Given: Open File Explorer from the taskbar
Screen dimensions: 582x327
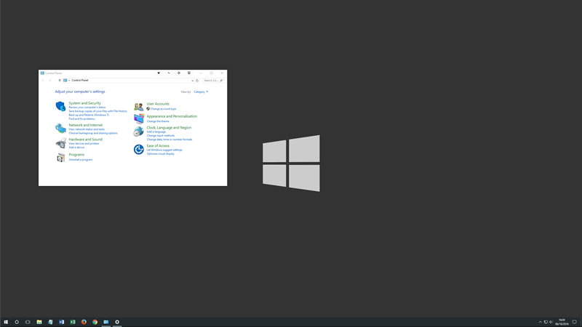Looking at the screenshot, I should [39, 322].
